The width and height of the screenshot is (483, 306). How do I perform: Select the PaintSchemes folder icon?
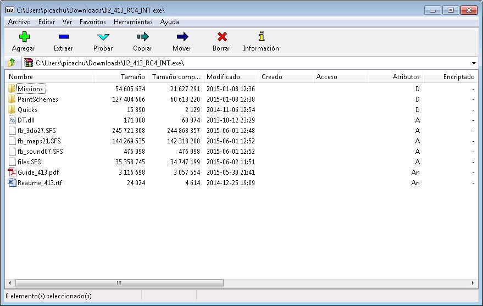[12, 99]
